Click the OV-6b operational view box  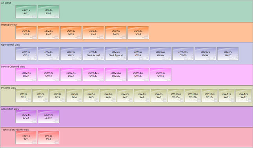(183, 54)
